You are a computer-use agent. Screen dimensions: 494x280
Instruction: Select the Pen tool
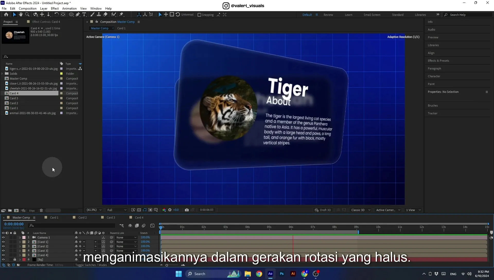coord(78,15)
